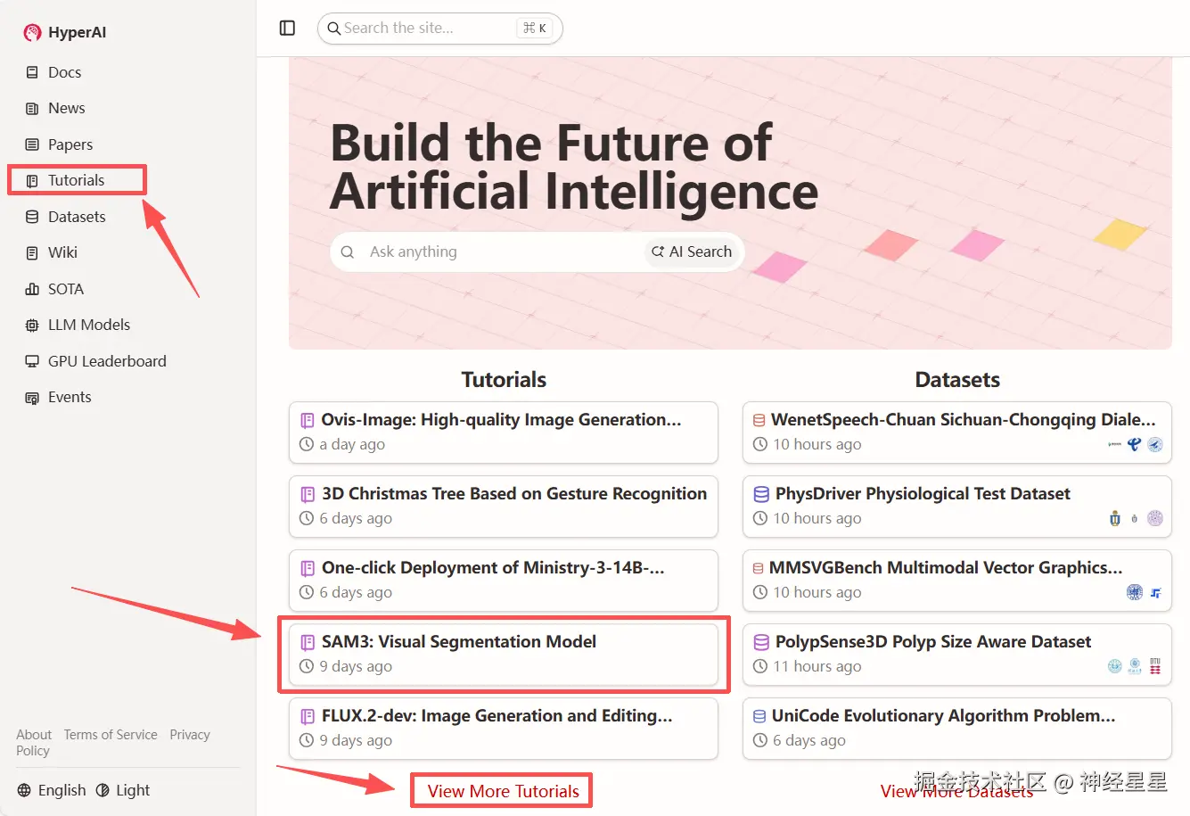
Task: Open the Tutorials sidebar item
Action: 76,180
